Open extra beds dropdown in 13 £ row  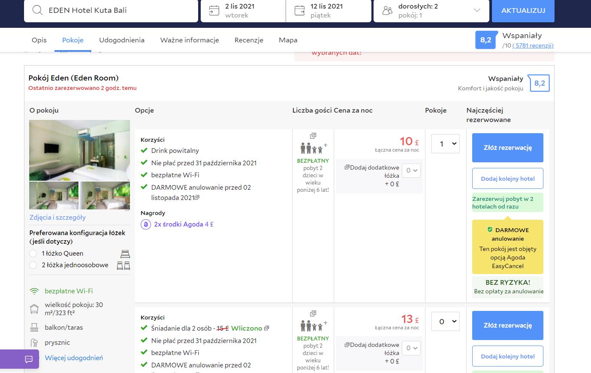411,348
